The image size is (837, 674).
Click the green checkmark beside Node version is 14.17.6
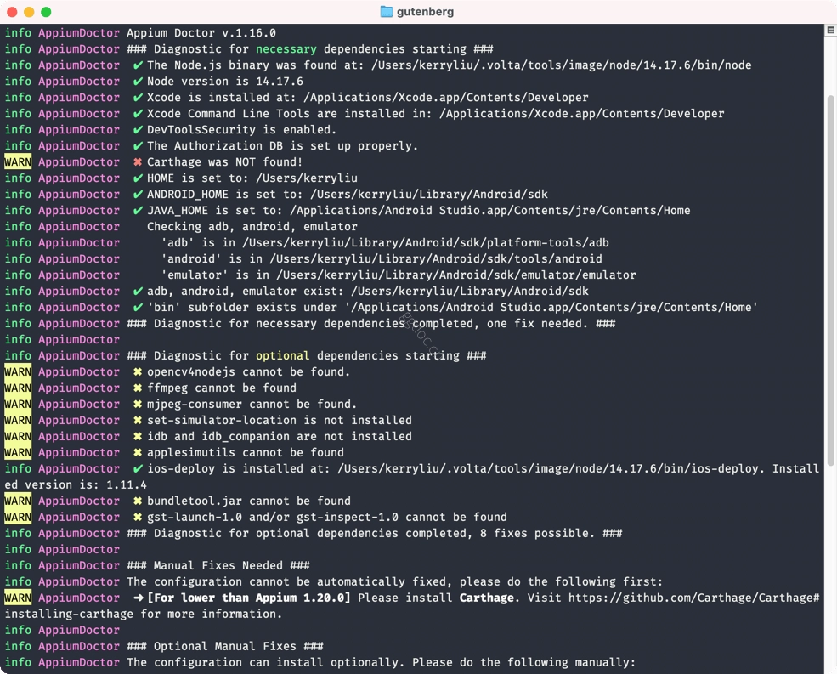coord(138,82)
